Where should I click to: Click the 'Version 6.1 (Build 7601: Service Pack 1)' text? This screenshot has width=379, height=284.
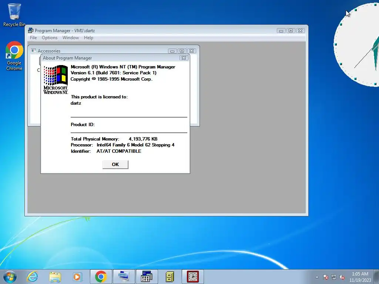click(114, 73)
